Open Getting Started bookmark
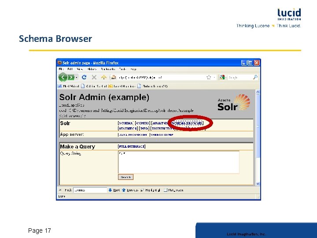This screenshot has width=317, height=238. (94, 86)
